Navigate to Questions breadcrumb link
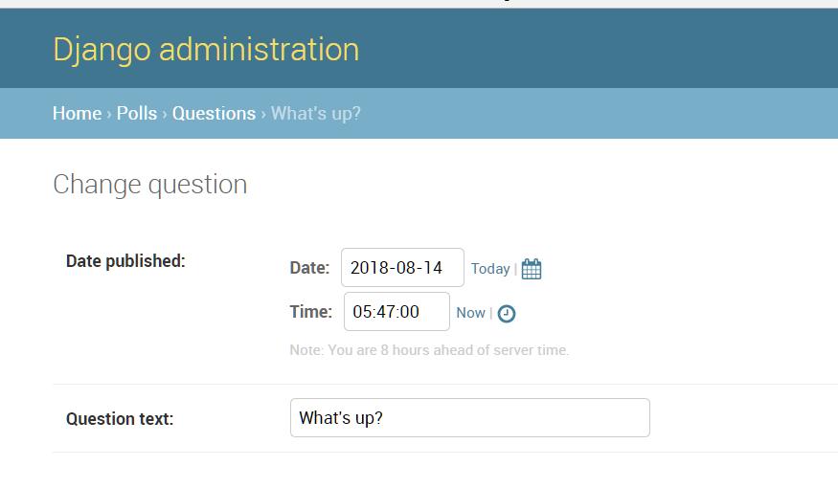The height and width of the screenshot is (488, 838). pyautogui.click(x=214, y=113)
